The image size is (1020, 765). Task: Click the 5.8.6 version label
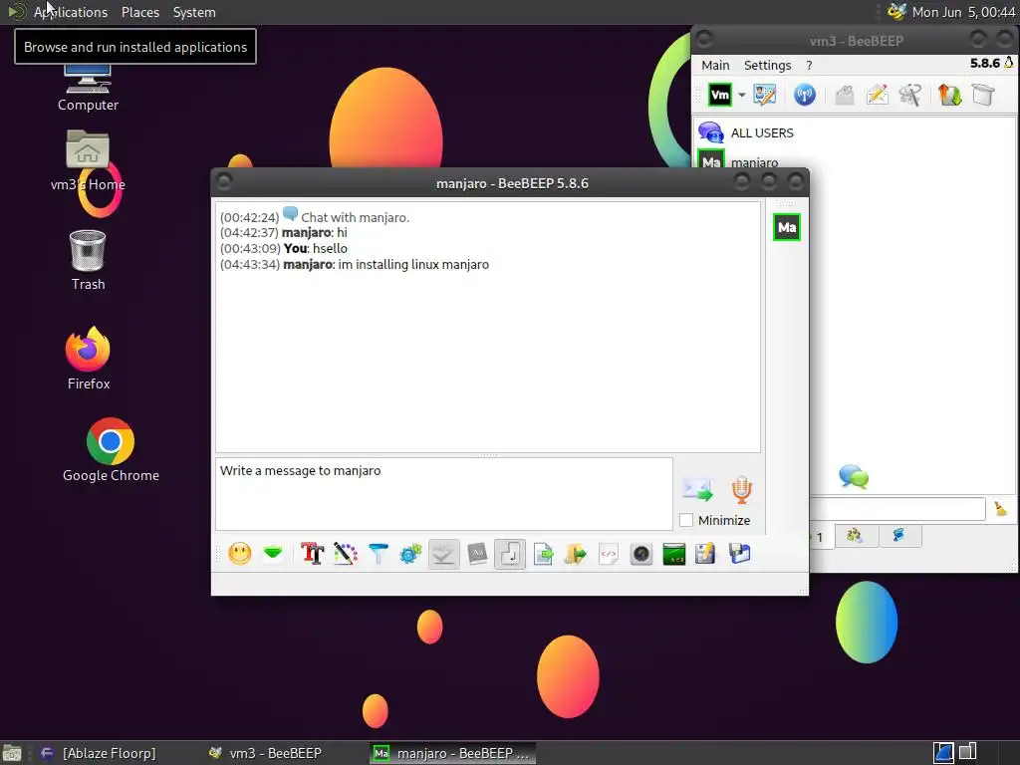click(x=985, y=63)
